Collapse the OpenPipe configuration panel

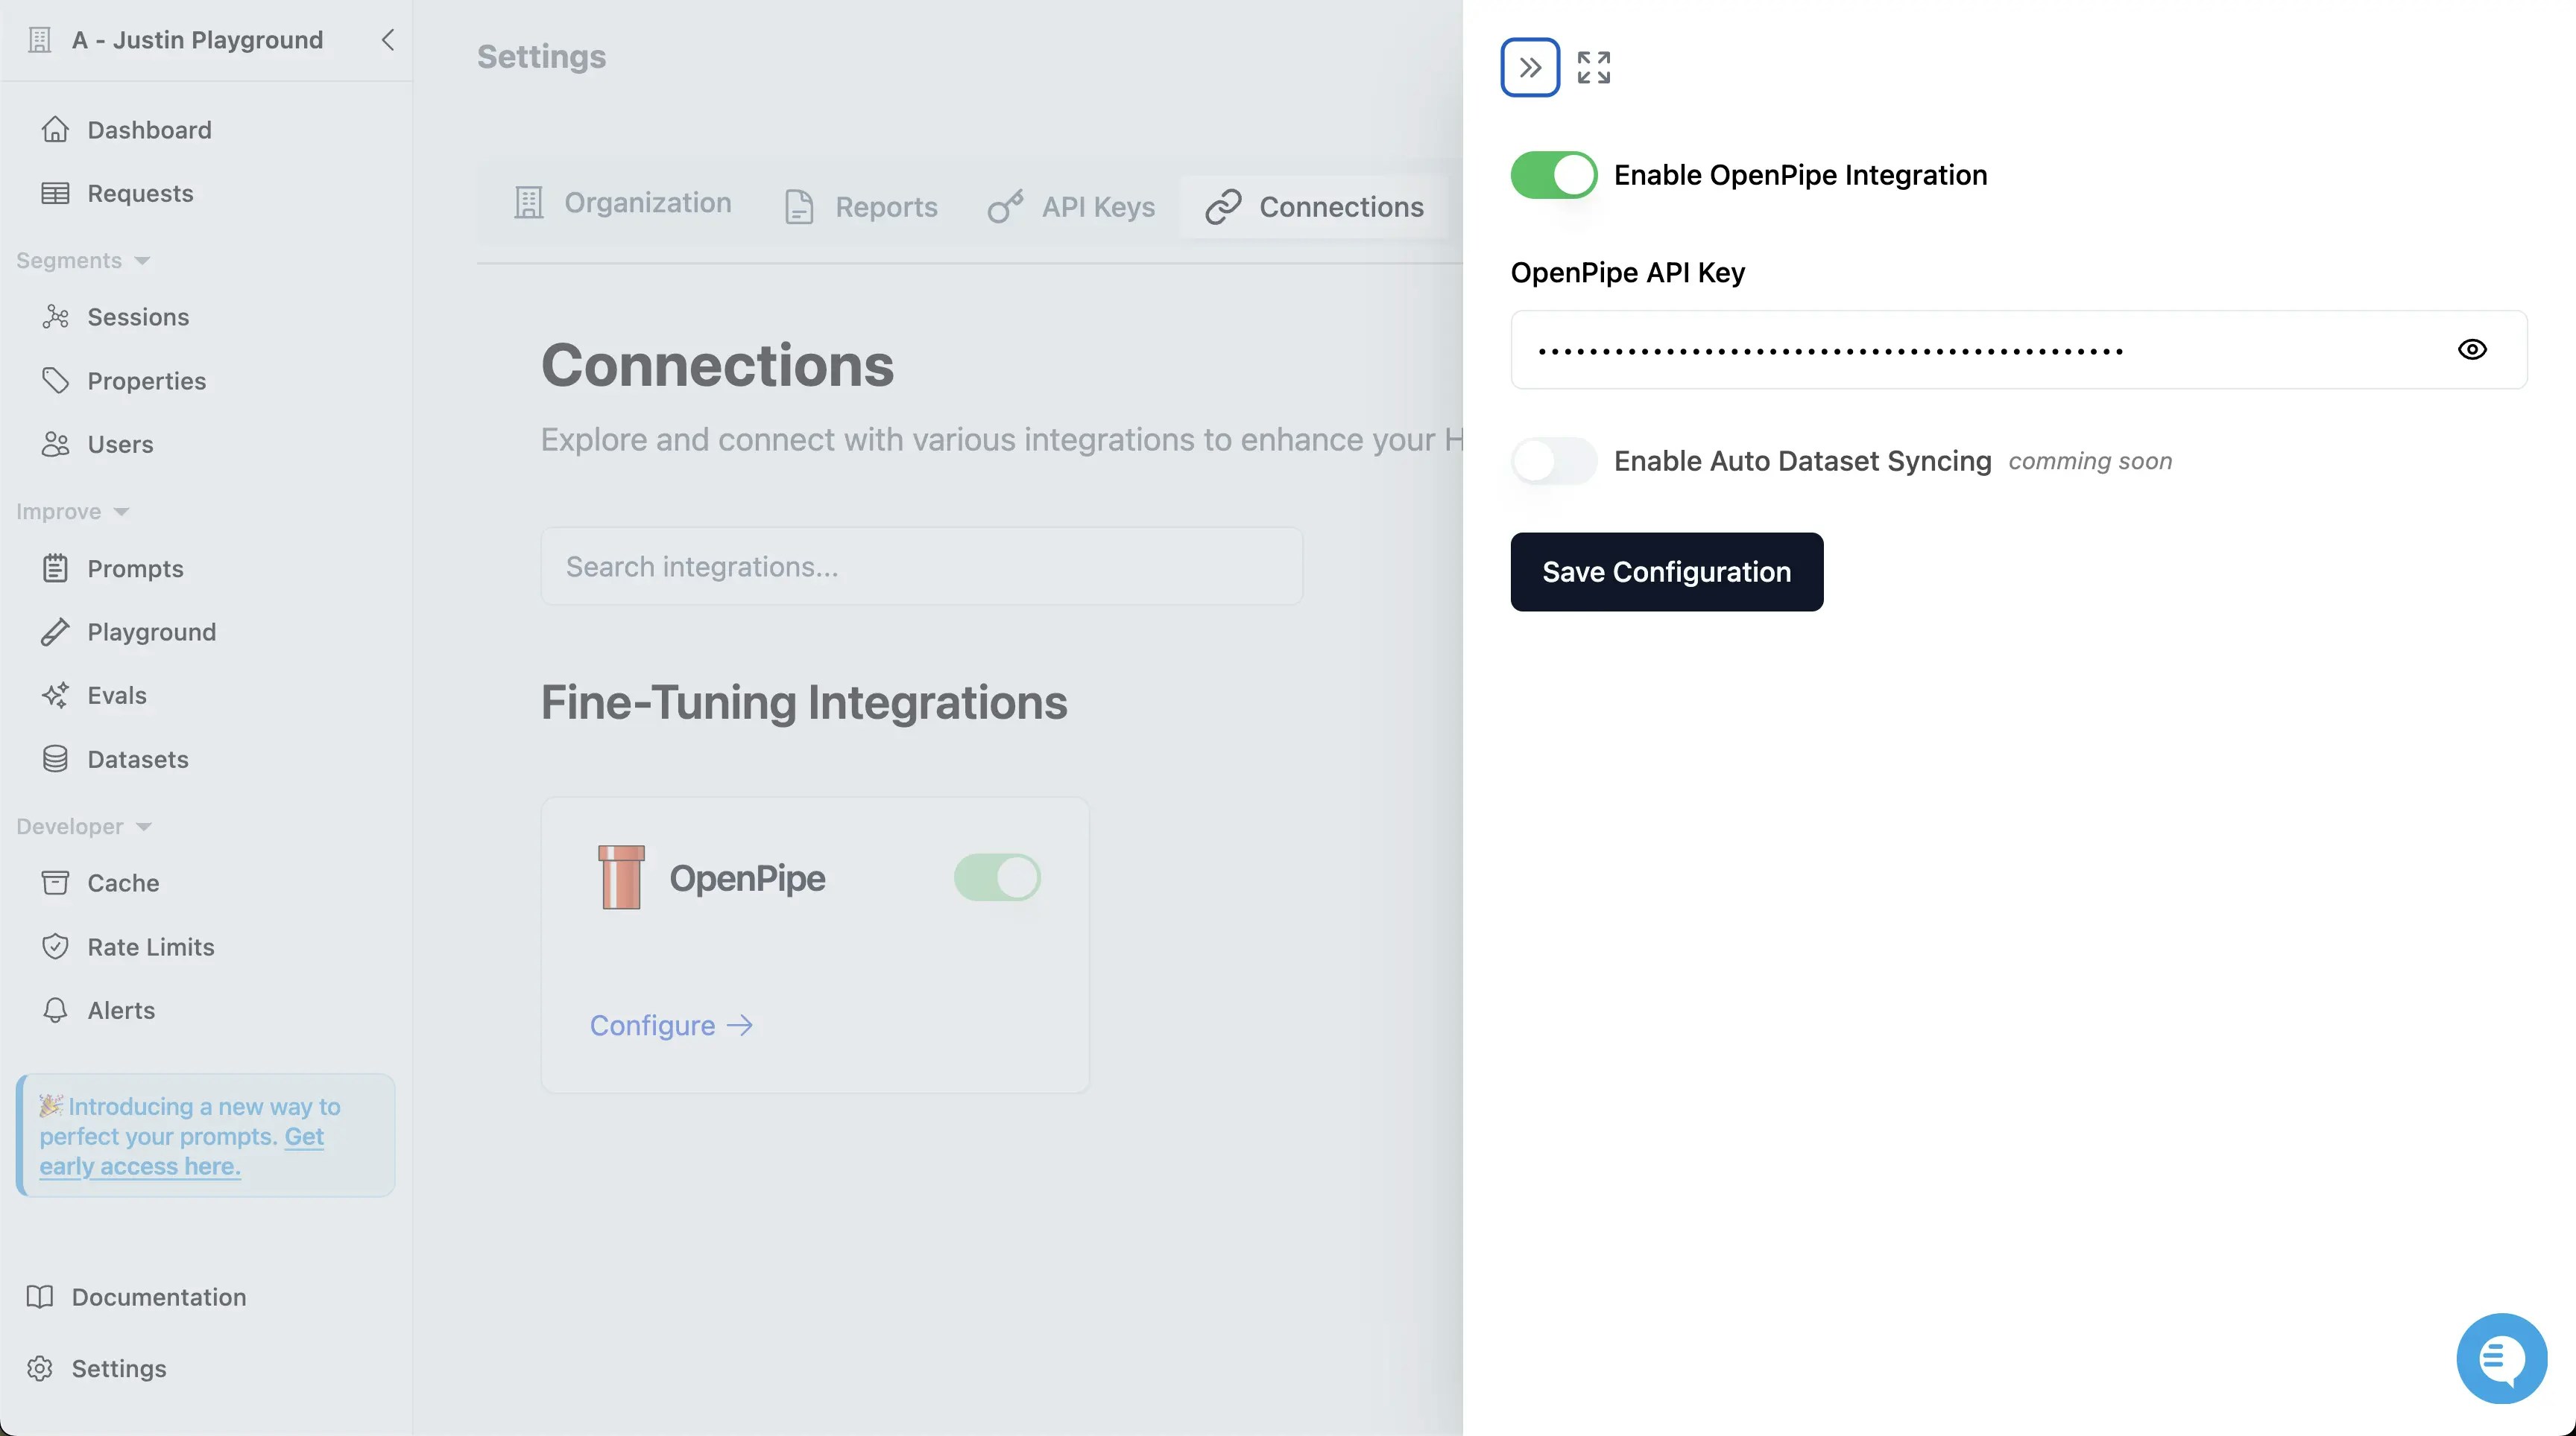1529,66
